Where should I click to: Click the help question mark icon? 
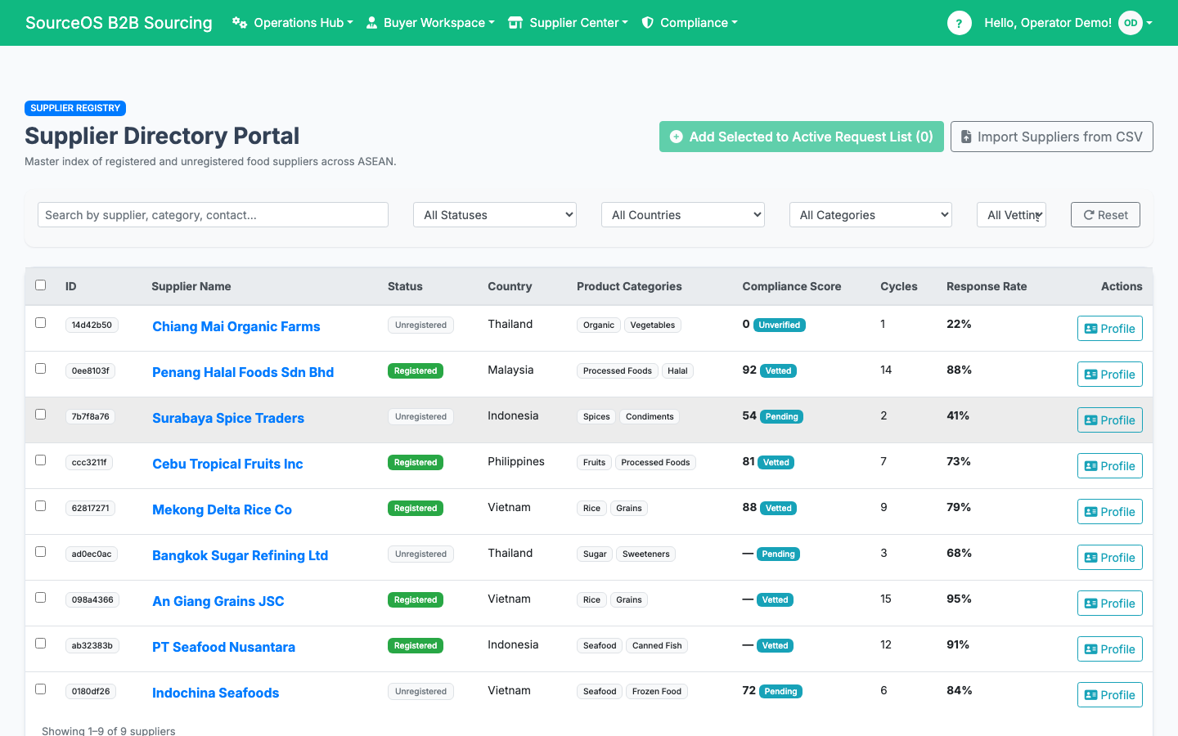[959, 23]
